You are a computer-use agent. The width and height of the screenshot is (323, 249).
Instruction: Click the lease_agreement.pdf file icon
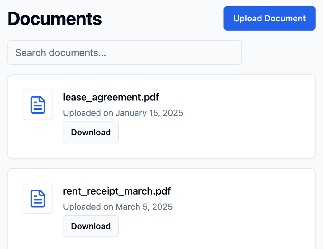pyautogui.click(x=38, y=105)
